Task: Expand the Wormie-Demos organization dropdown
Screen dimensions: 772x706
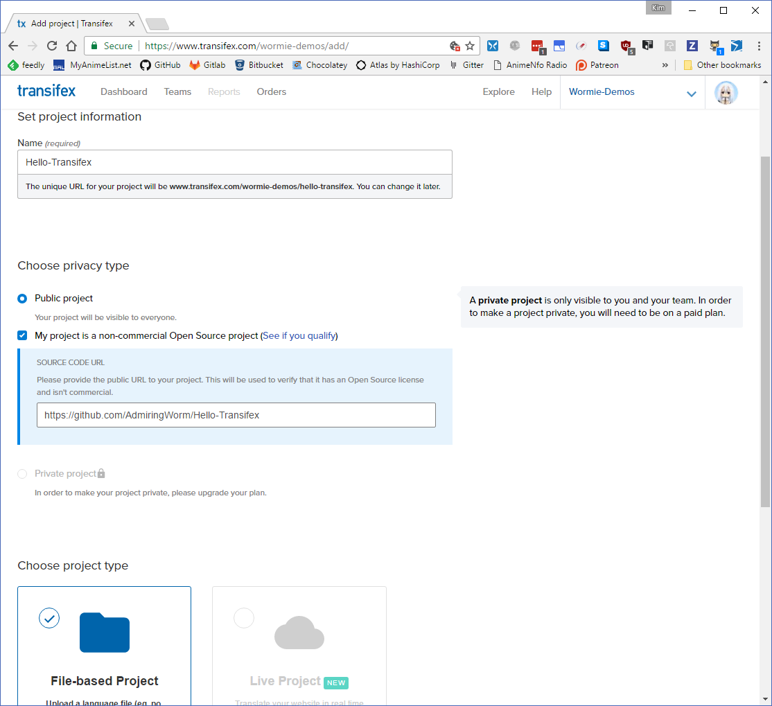Action: (633, 92)
